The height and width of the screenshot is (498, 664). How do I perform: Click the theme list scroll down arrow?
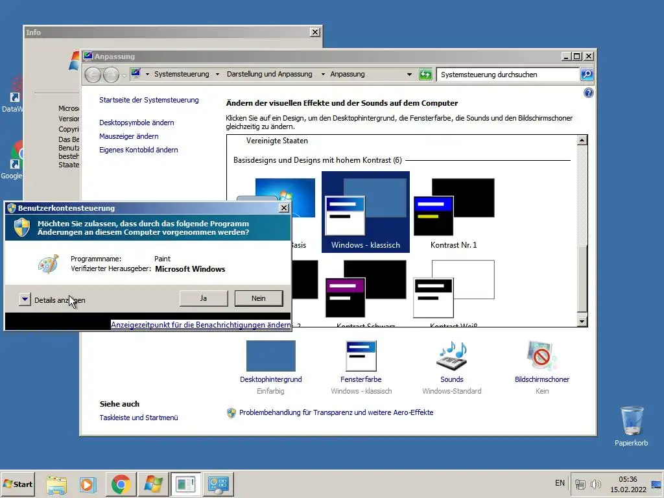tap(582, 322)
